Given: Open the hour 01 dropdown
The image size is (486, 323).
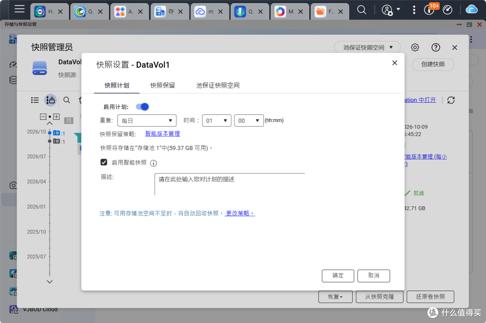Looking at the screenshot, I should (x=216, y=120).
